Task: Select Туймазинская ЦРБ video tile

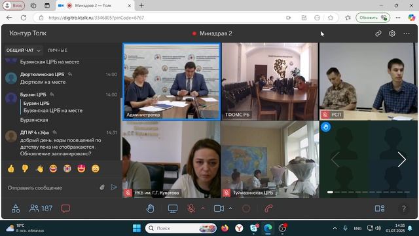Action: [270, 159]
